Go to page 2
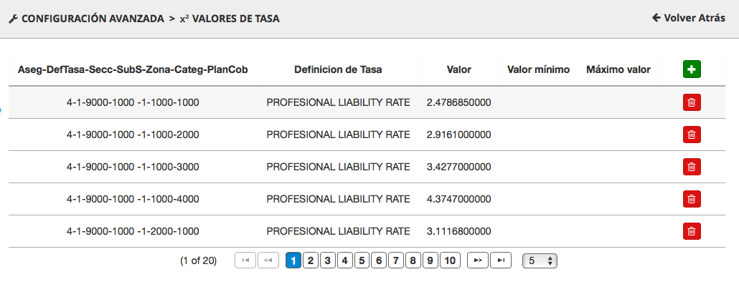Viewport: 739px width, 292px height. click(x=310, y=261)
